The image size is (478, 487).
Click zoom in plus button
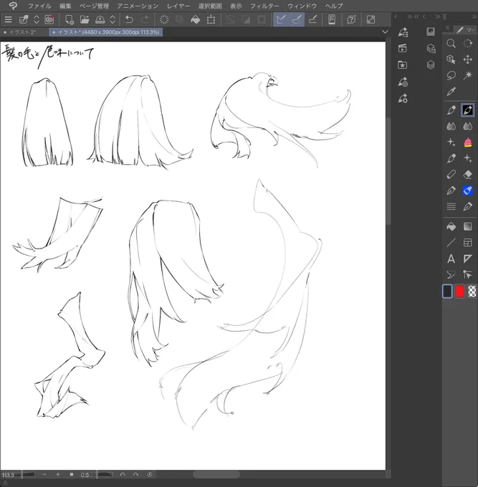58,475
